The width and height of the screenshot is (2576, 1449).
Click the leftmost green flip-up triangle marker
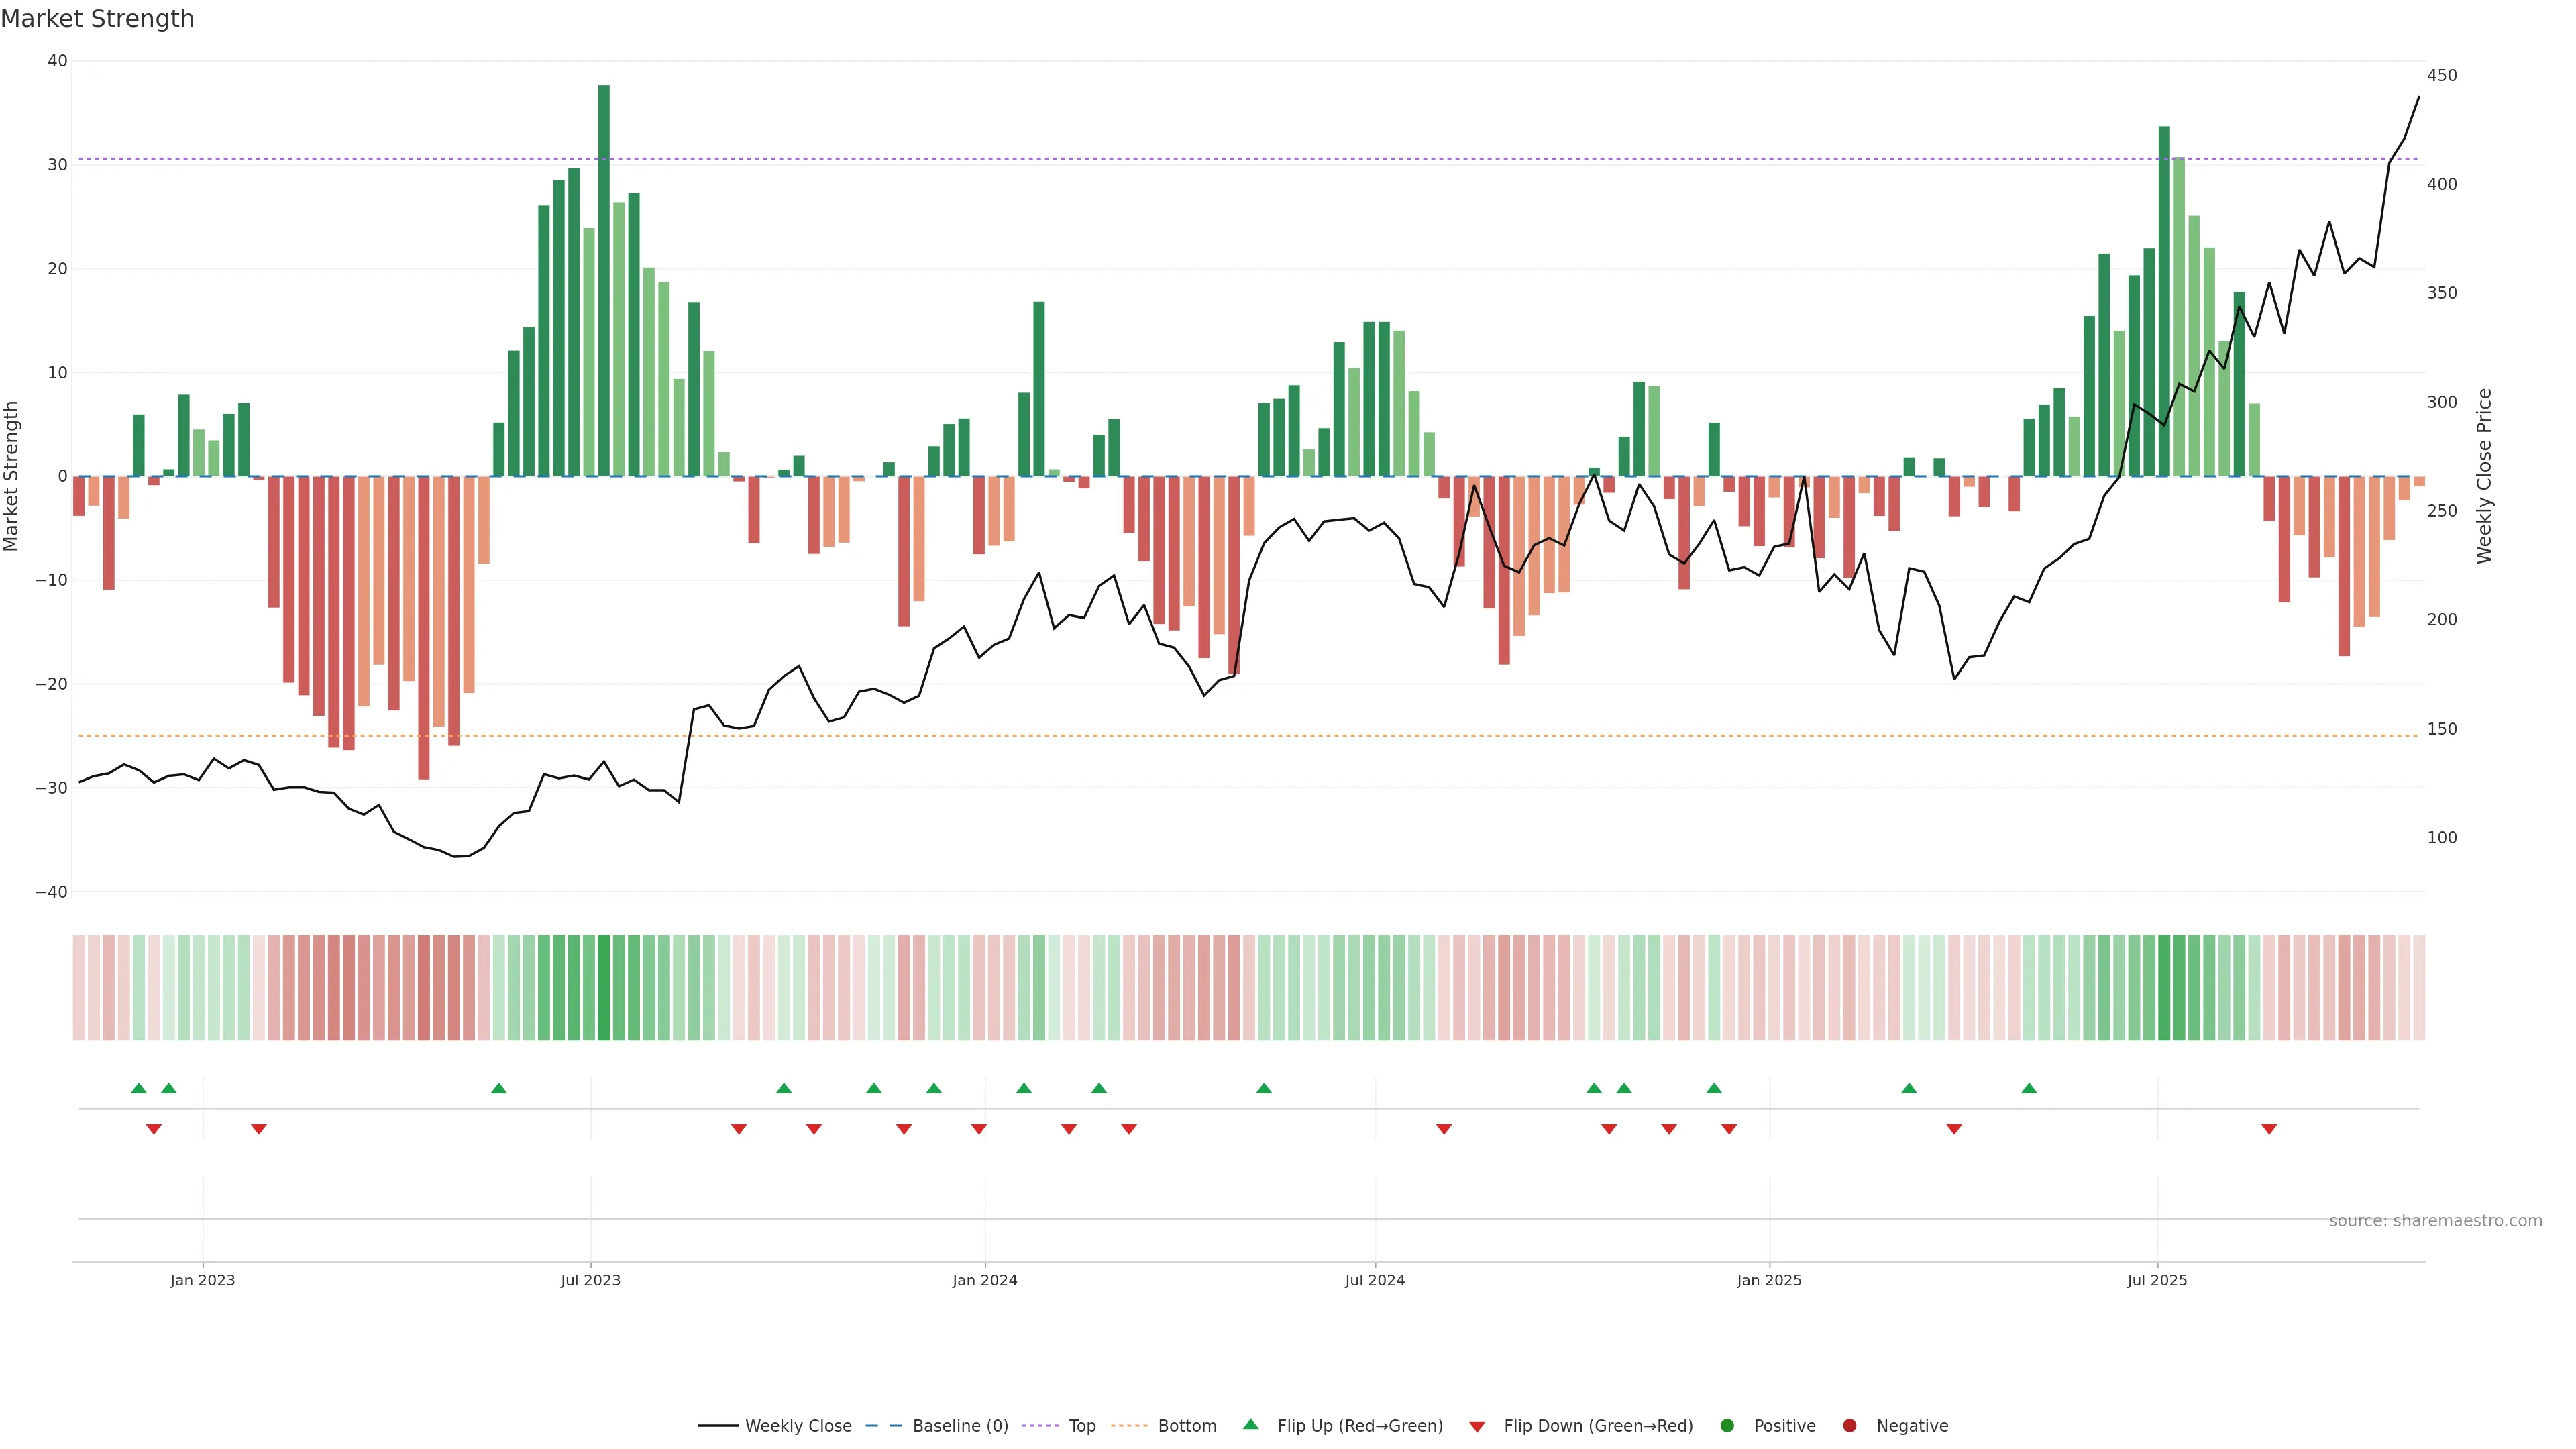(x=139, y=1088)
